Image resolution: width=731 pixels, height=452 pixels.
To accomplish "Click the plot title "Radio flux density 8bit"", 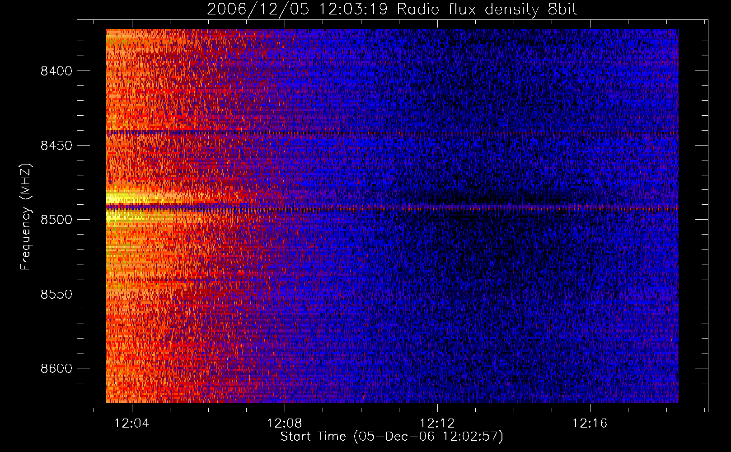I will coord(487,9).
